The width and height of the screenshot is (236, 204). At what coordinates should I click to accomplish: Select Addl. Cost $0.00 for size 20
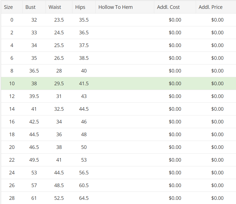coord(175,147)
